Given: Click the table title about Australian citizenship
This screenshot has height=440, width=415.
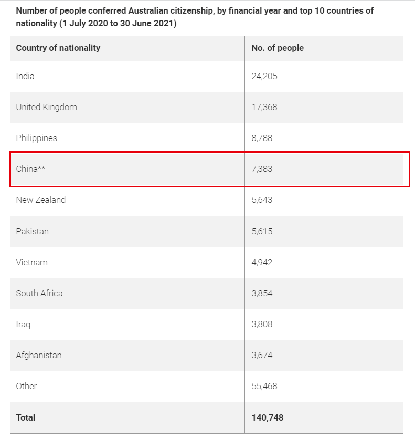Looking at the screenshot, I should point(195,17).
